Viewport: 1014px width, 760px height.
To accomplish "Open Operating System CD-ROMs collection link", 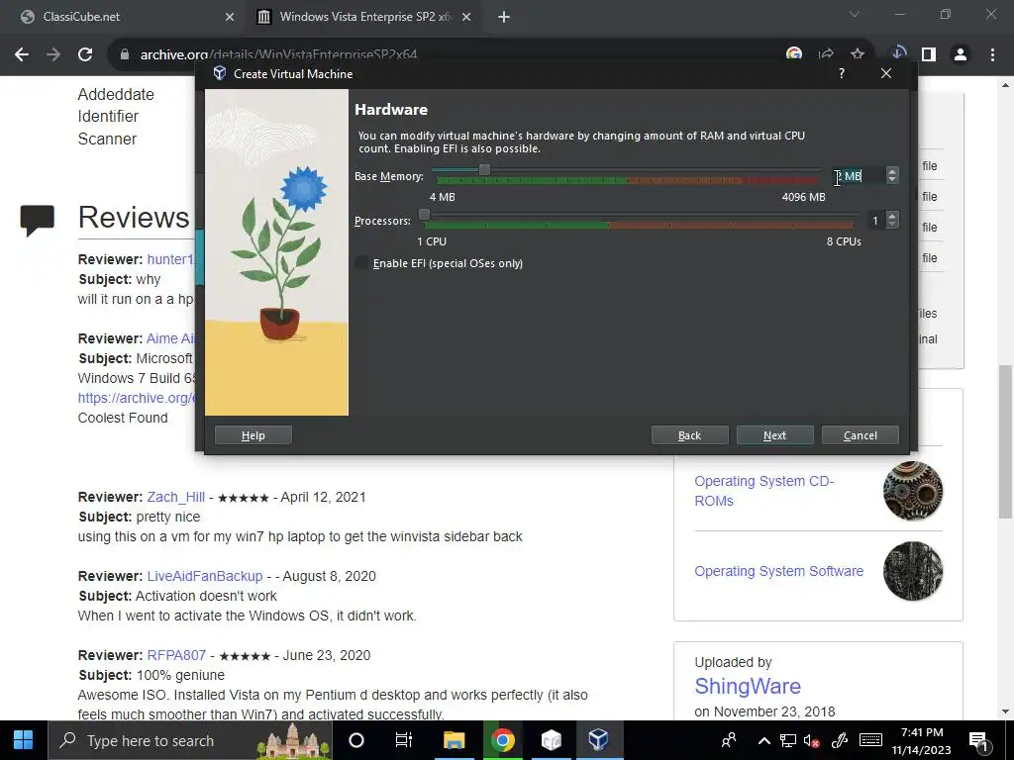I will click(763, 491).
